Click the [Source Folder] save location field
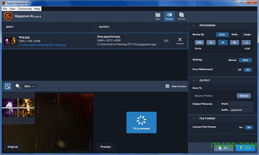This screenshot has width=259, height=155. click(215, 96)
